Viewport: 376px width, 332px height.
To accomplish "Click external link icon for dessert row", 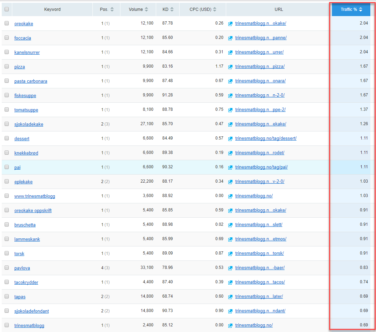I will (x=230, y=138).
